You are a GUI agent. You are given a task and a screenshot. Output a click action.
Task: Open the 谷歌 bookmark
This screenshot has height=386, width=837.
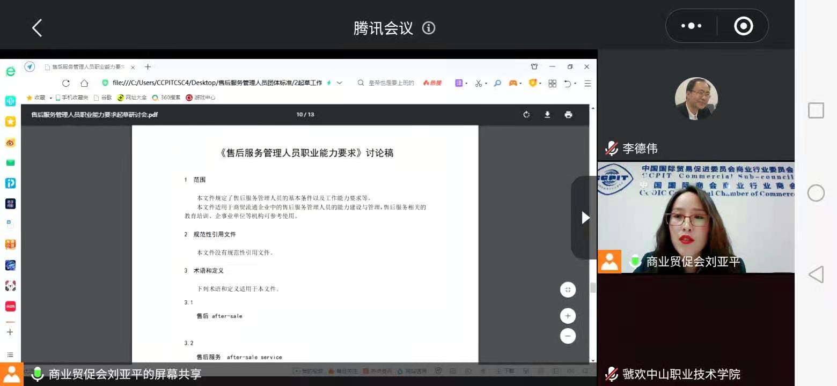(x=102, y=98)
